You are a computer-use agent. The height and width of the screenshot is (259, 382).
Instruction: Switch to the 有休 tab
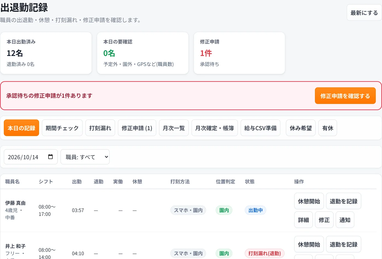pos(328,128)
